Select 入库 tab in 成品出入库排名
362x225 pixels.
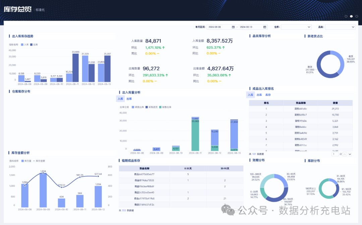[250, 95]
